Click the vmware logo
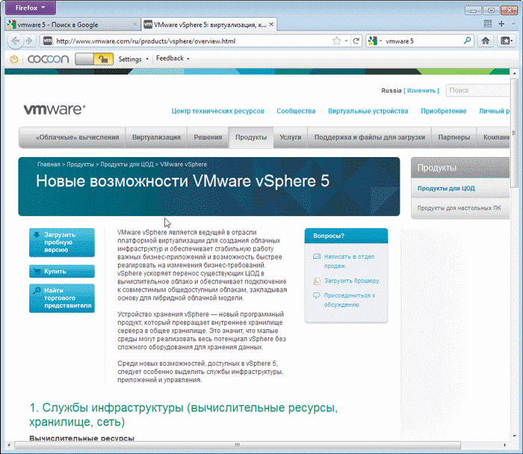The image size is (523, 454). tap(55, 109)
